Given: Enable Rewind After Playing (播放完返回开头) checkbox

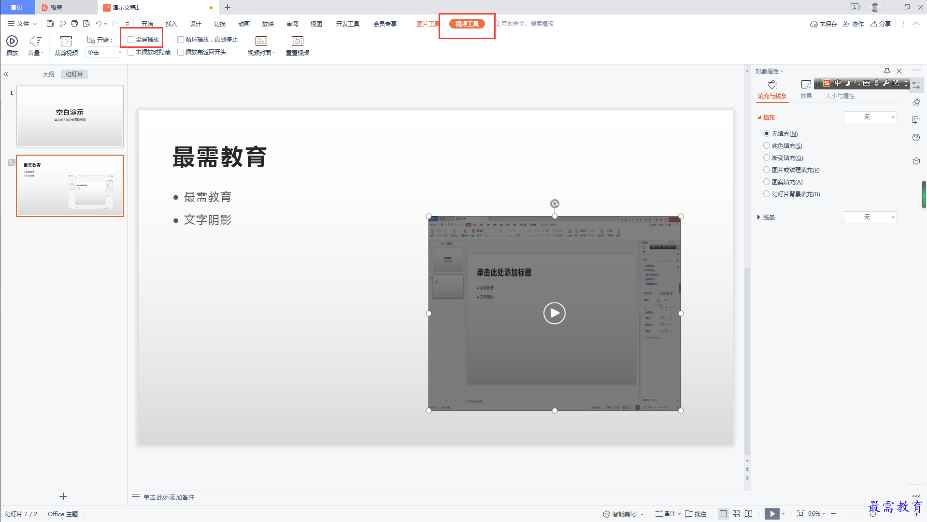Looking at the screenshot, I should point(181,52).
